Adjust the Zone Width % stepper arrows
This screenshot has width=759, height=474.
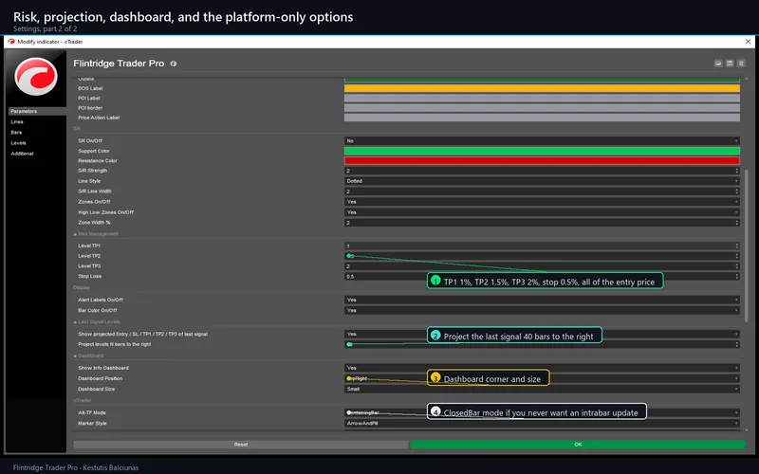(737, 223)
